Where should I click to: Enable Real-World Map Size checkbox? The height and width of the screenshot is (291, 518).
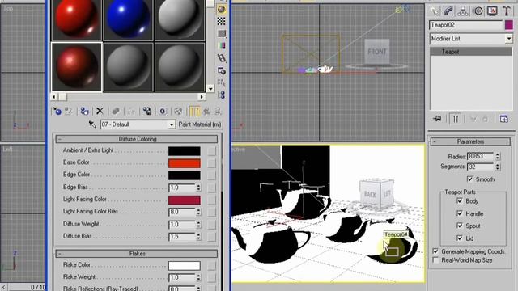(435, 260)
